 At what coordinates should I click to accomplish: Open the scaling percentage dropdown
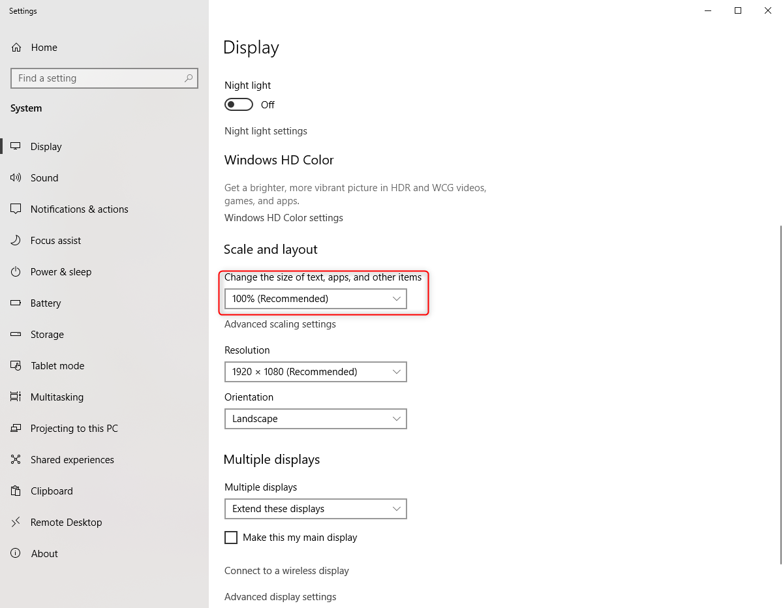click(315, 299)
